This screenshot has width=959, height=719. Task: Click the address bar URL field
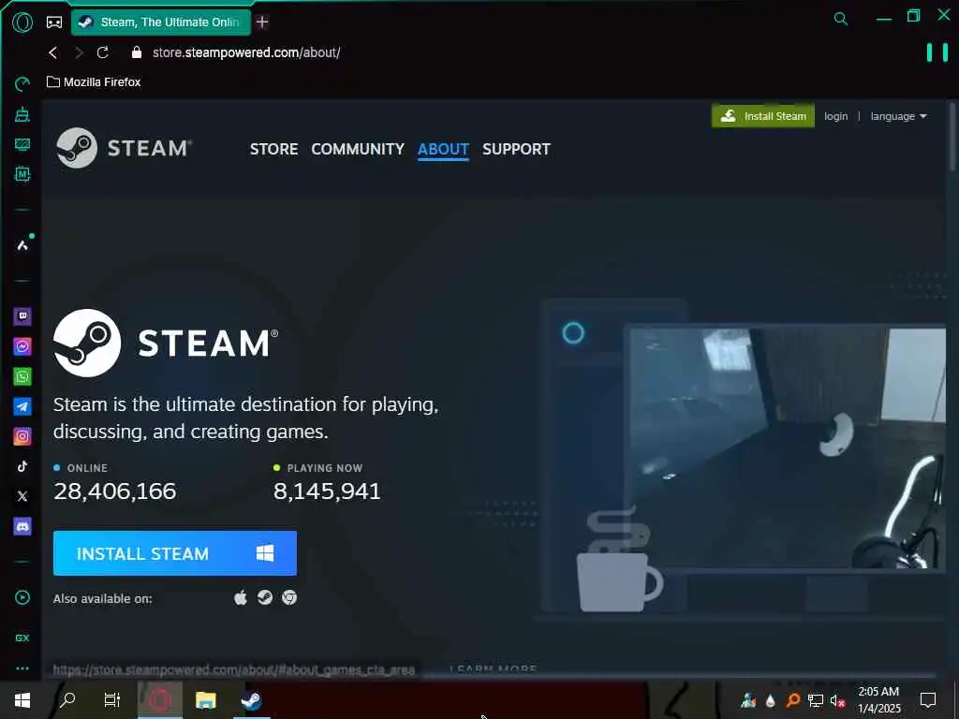(x=246, y=52)
